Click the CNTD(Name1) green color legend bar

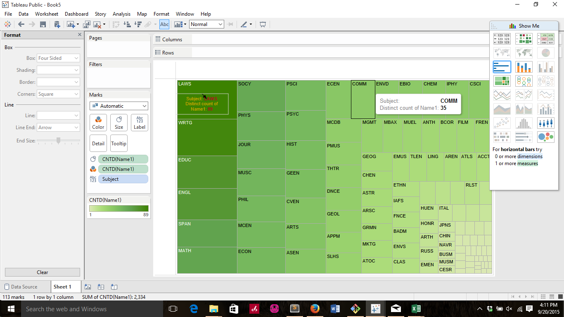[x=119, y=208]
